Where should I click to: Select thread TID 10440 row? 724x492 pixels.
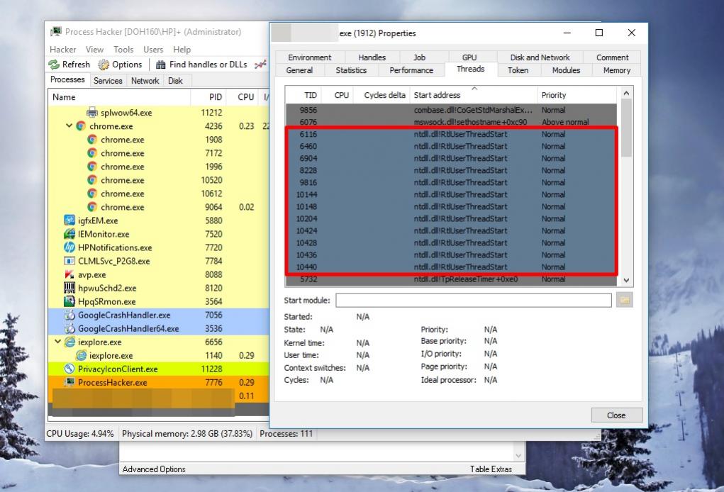coord(451,267)
